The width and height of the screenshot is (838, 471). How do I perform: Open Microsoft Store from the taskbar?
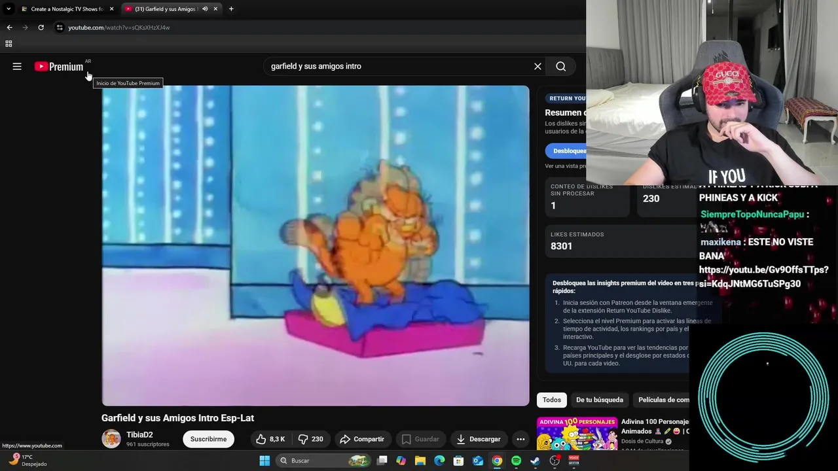(x=459, y=461)
